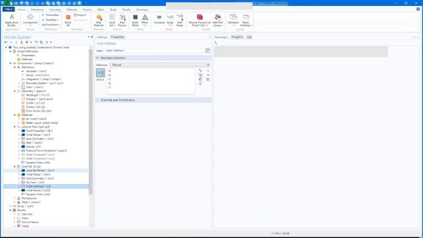The image size is (423, 238).
Task: Click Import in the Geometry group
Action: [x=80, y=15]
